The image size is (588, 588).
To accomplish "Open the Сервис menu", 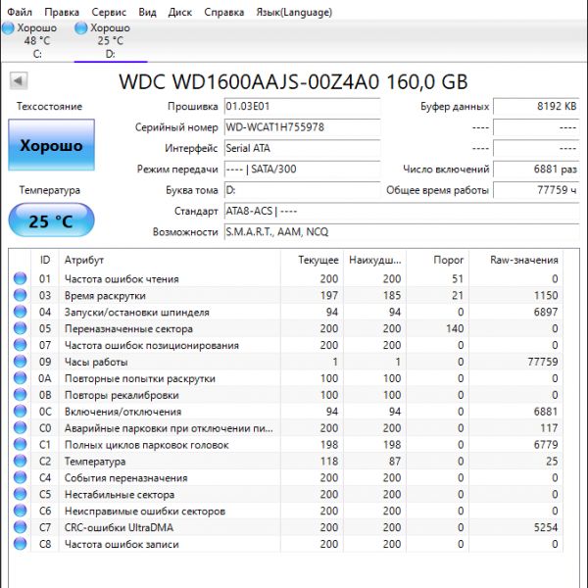I will [109, 13].
